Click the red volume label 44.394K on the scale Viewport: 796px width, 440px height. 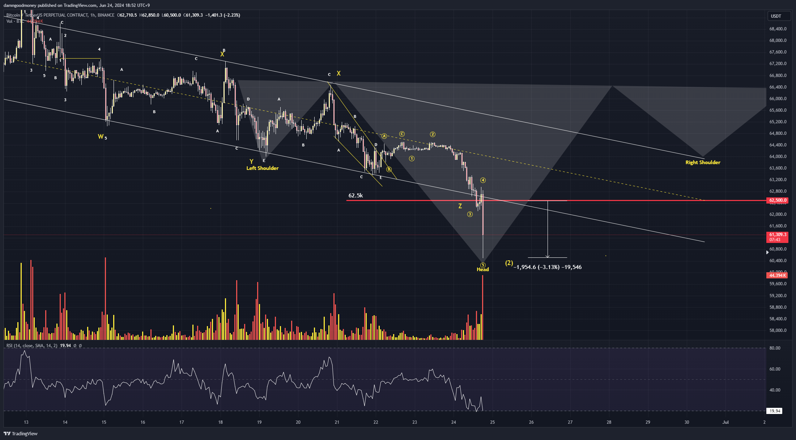pos(778,275)
